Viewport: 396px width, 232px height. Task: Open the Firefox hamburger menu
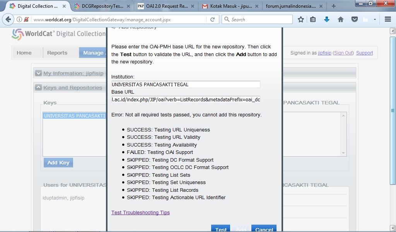coord(388,19)
